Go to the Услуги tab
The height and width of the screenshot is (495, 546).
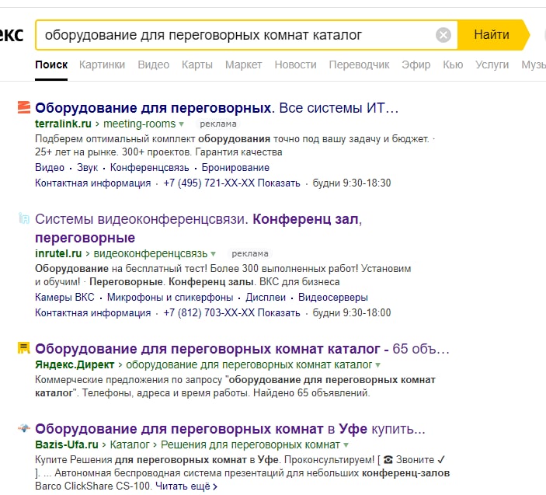pyautogui.click(x=492, y=64)
